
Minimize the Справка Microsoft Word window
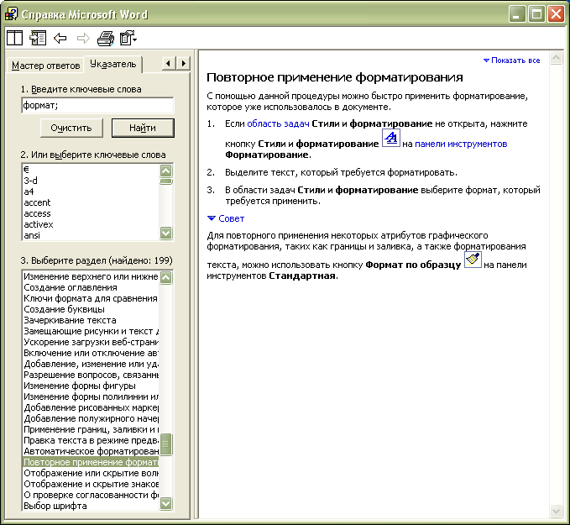tap(517, 14)
